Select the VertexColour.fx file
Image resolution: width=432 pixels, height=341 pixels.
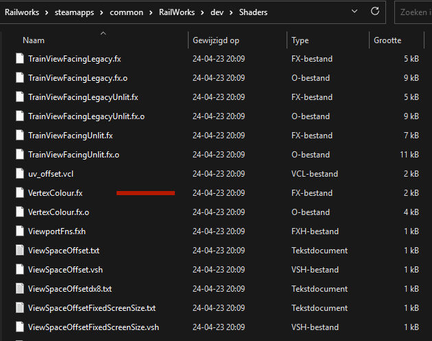point(55,193)
